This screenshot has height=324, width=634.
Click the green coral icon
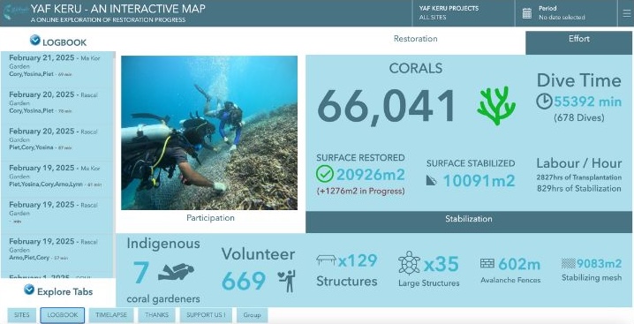(x=496, y=106)
